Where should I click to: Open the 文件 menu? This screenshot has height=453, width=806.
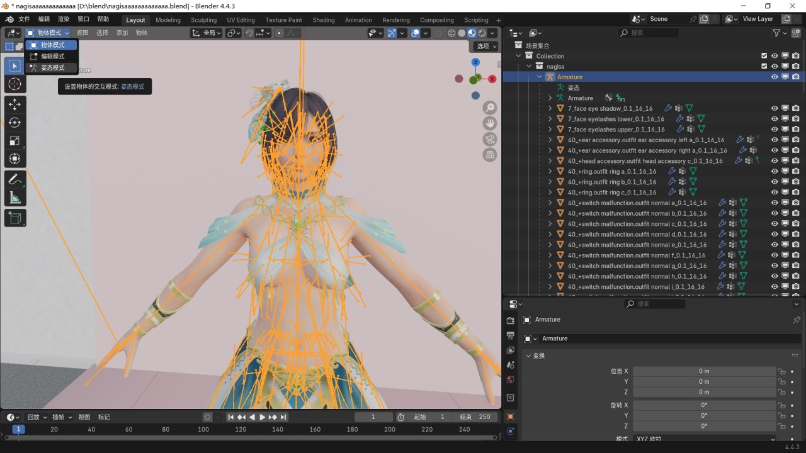point(25,20)
